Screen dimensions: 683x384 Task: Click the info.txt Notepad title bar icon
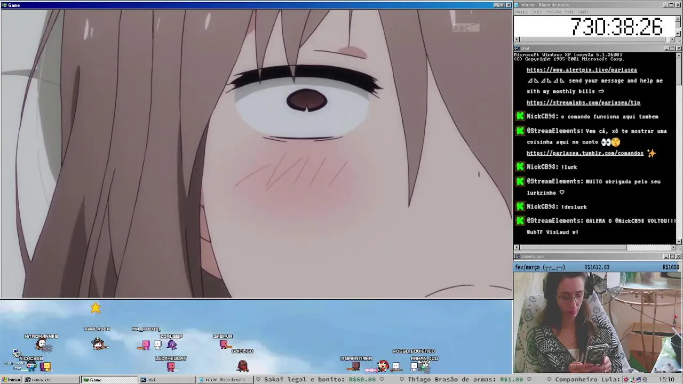(x=517, y=5)
